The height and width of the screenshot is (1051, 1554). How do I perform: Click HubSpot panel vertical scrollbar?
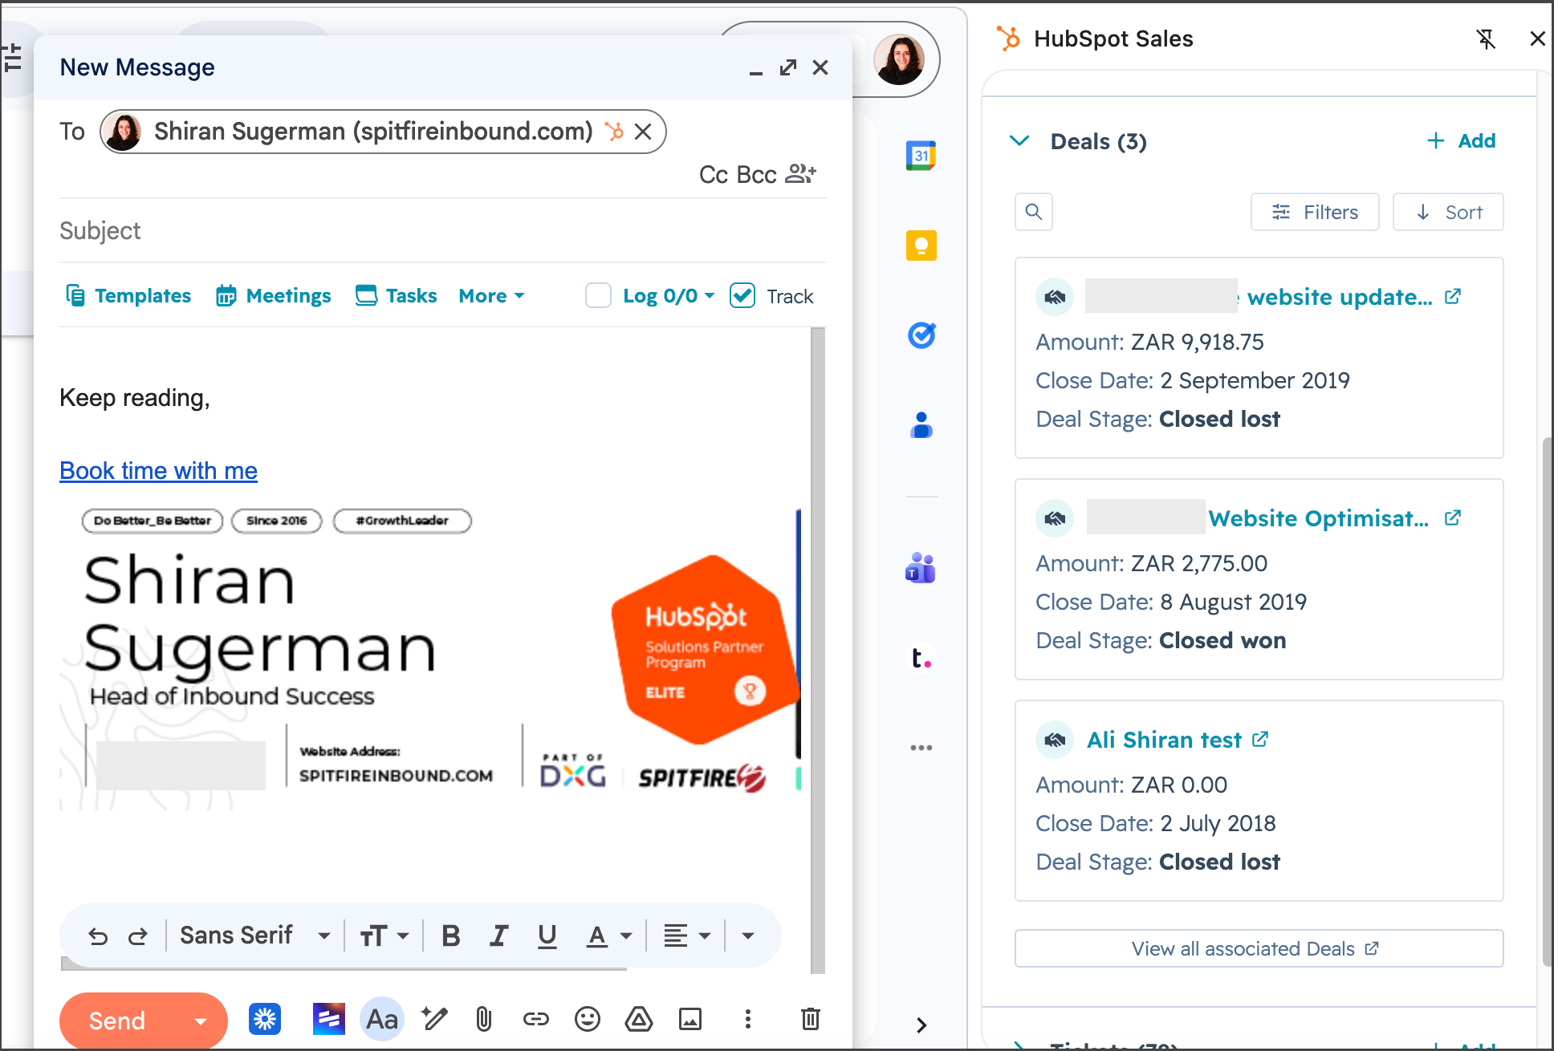point(1547,702)
